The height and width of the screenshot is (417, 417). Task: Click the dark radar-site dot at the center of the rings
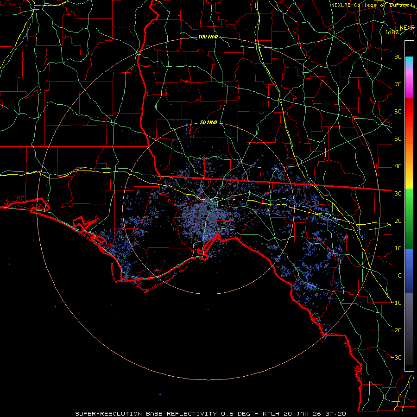[209, 208]
